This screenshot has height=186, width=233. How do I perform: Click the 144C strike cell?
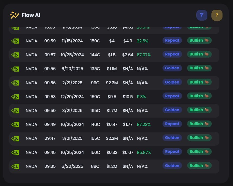95,55
